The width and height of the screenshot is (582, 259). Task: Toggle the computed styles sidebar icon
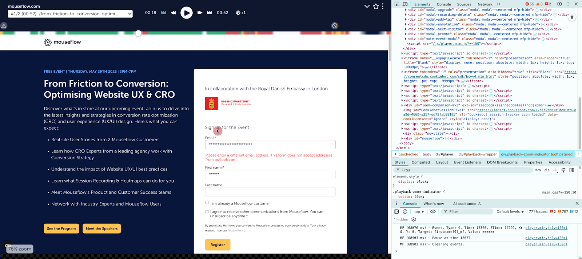point(571,170)
